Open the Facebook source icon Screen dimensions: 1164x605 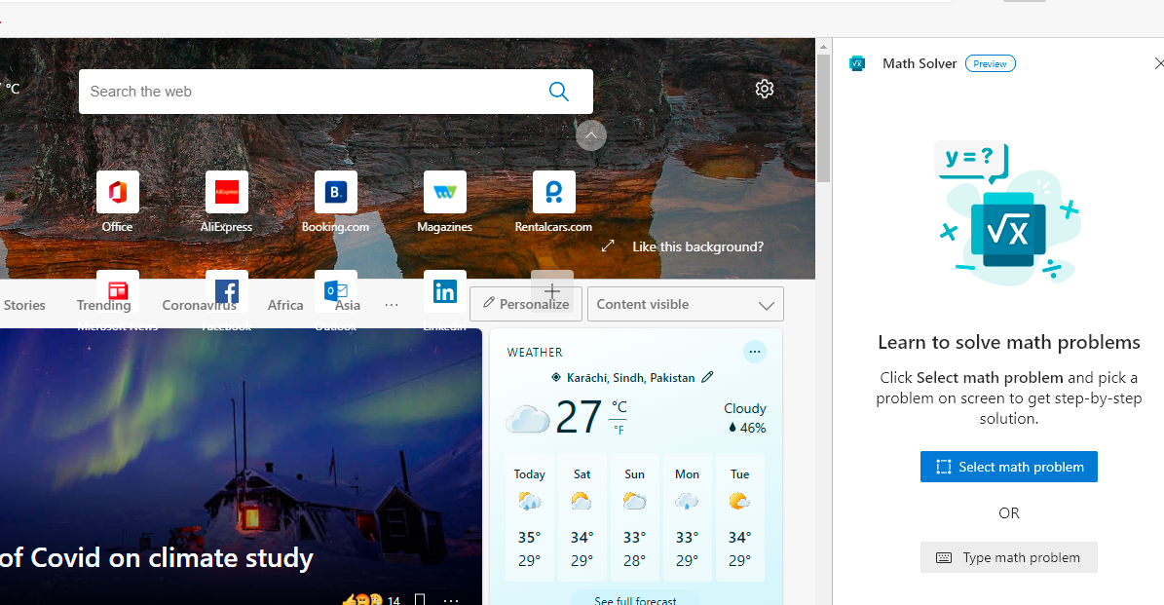(226, 290)
